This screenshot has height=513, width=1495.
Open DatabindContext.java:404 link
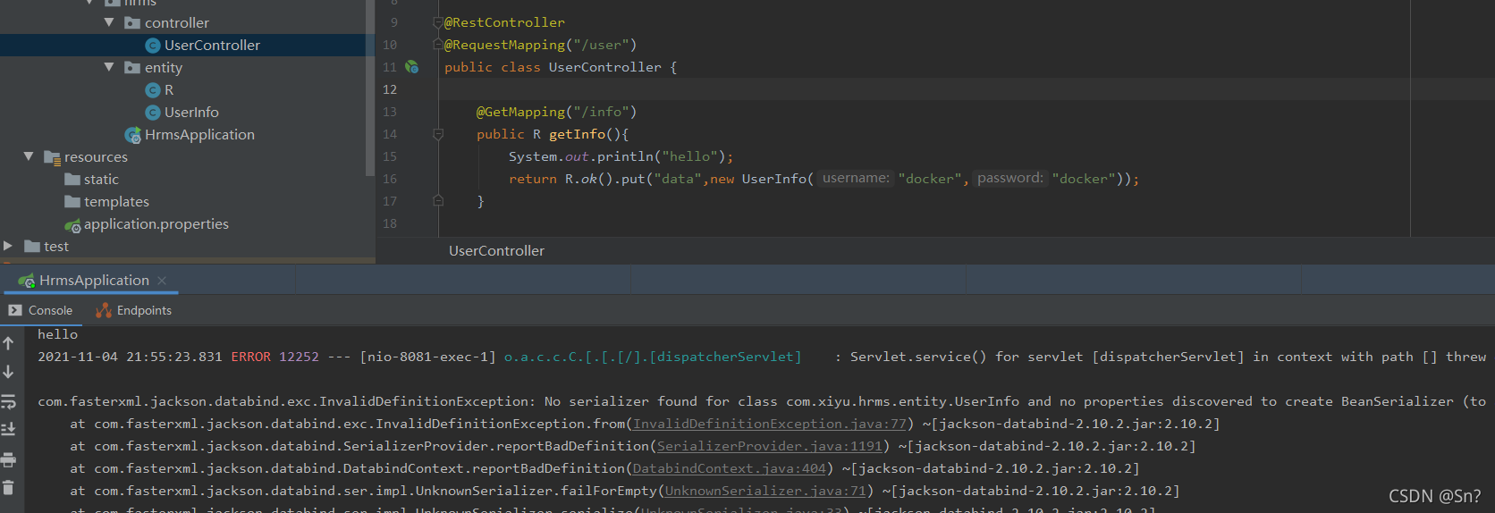(x=730, y=468)
